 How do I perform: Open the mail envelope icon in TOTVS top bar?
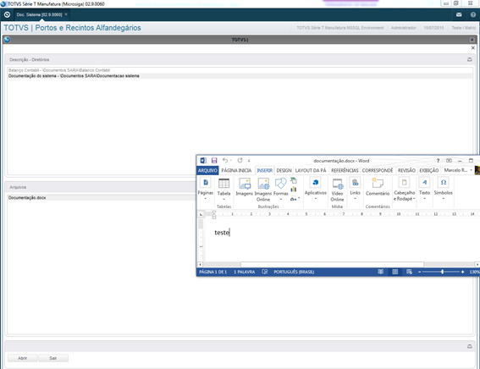pos(459,14)
